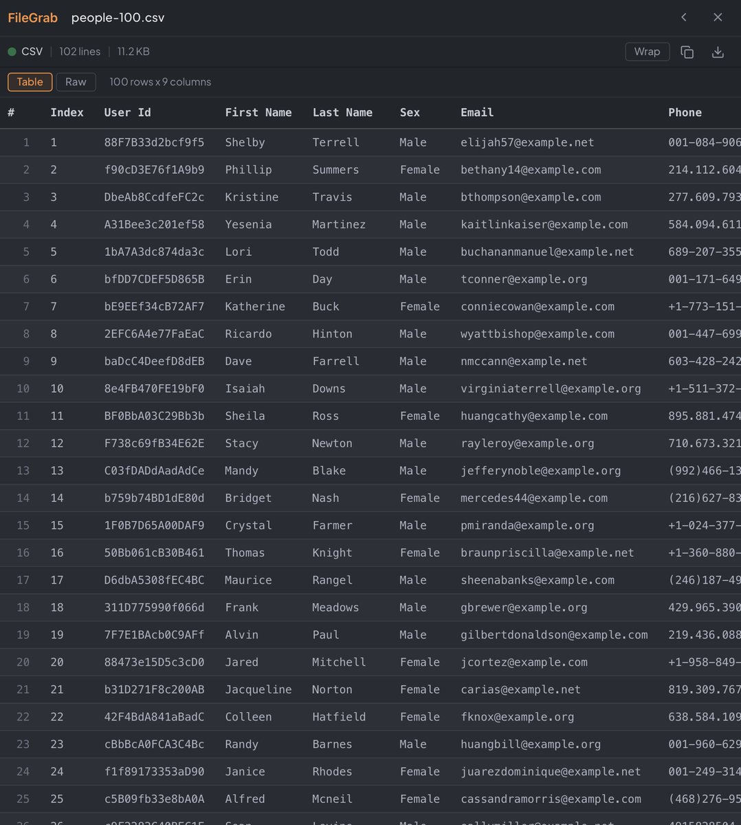Select last name Meadows cell

pyautogui.click(x=335, y=608)
